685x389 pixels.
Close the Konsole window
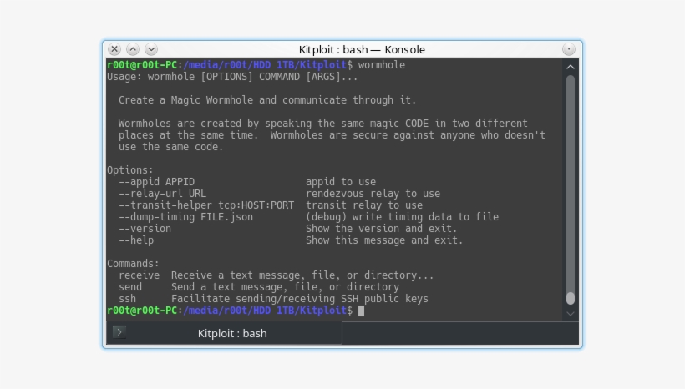114,49
